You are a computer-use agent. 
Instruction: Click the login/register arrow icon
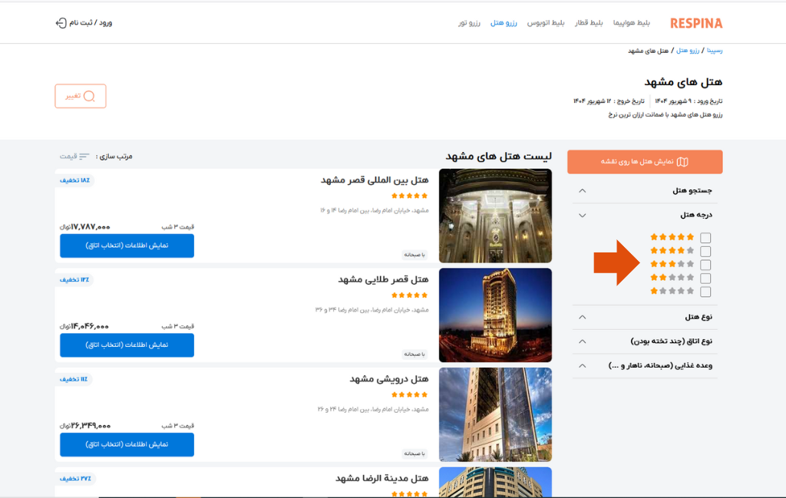61,23
